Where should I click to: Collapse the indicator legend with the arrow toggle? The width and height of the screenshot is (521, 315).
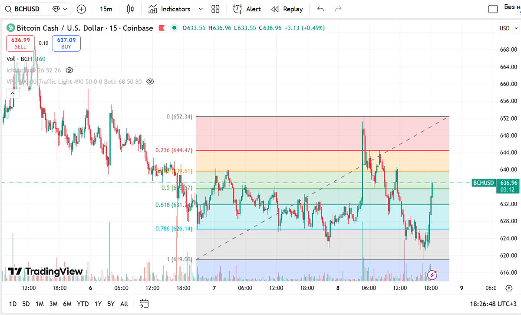(x=13, y=93)
